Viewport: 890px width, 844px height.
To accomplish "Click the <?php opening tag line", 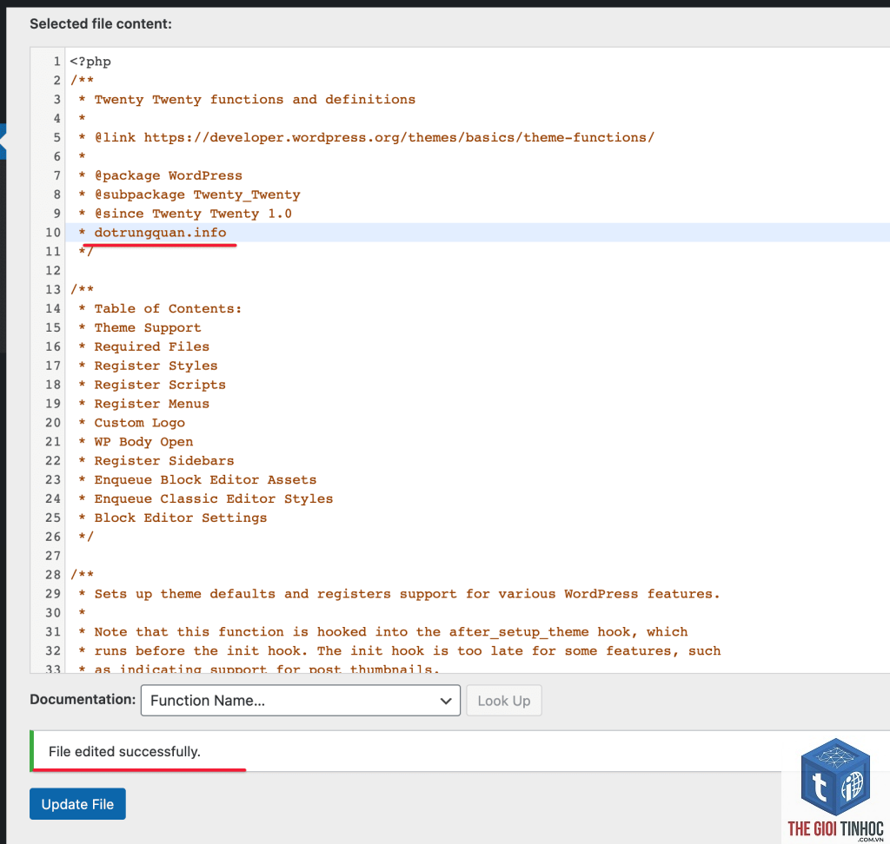I will pos(90,62).
